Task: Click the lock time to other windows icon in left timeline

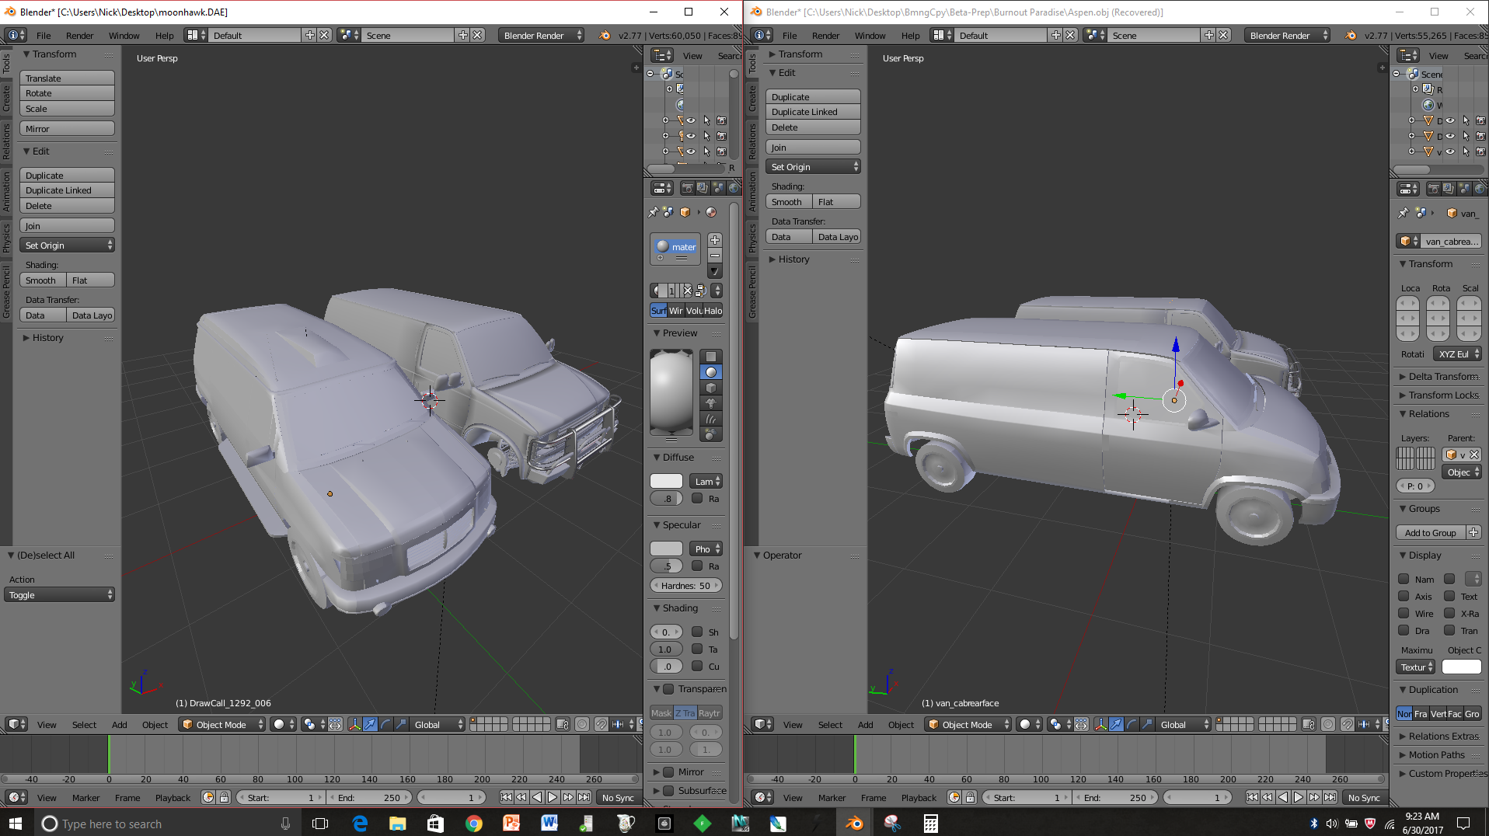Action: (225, 797)
